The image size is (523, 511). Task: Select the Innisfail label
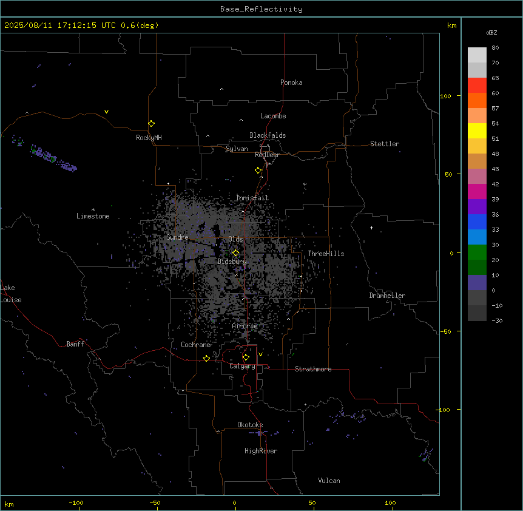[x=252, y=198]
